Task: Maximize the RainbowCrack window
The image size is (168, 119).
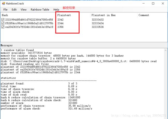Action: [x=153, y=3]
